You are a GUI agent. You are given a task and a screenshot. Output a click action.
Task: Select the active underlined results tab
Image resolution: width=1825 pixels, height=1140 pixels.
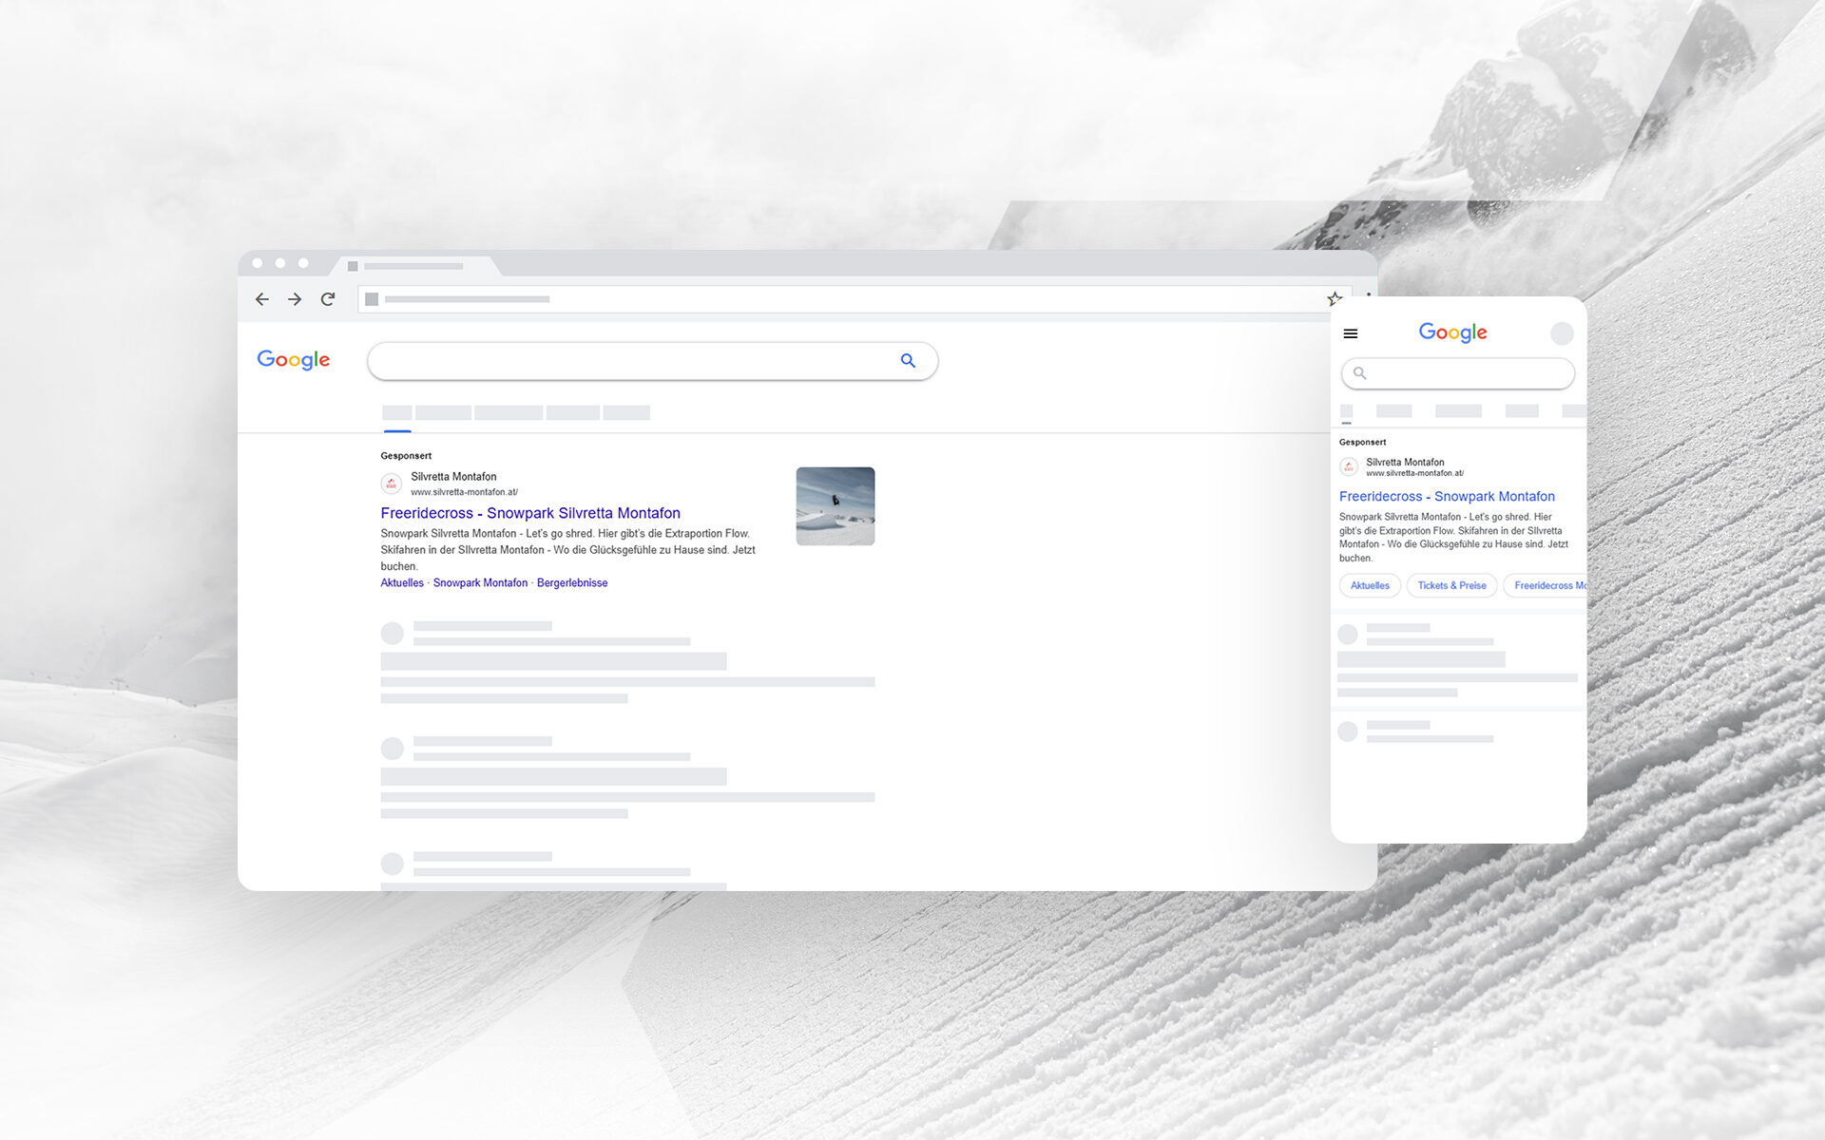397,411
